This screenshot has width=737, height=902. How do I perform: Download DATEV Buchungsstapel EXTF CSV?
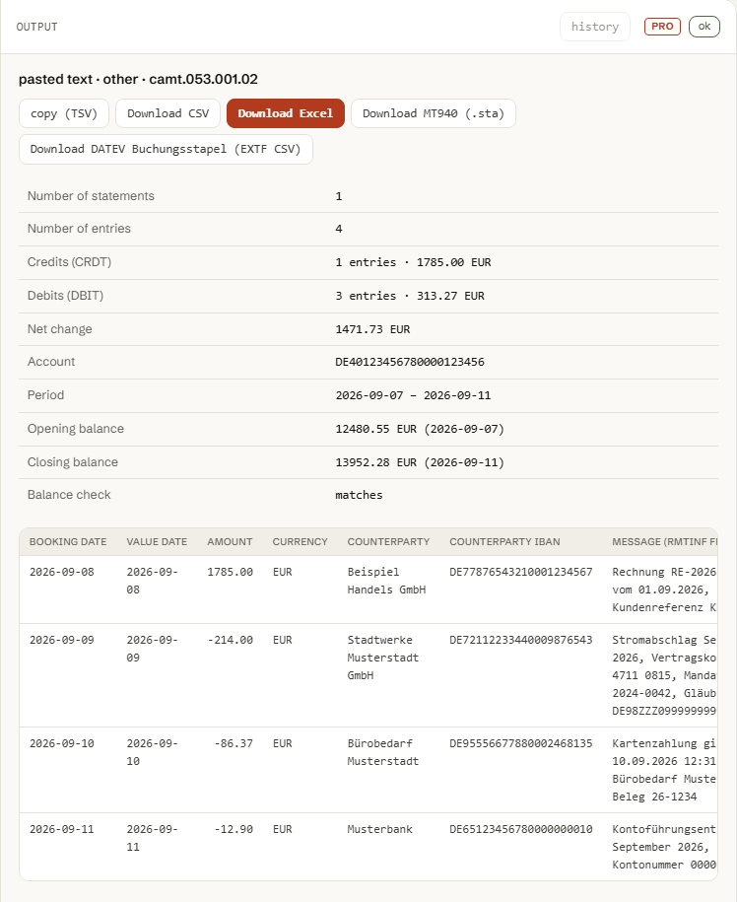click(x=166, y=149)
